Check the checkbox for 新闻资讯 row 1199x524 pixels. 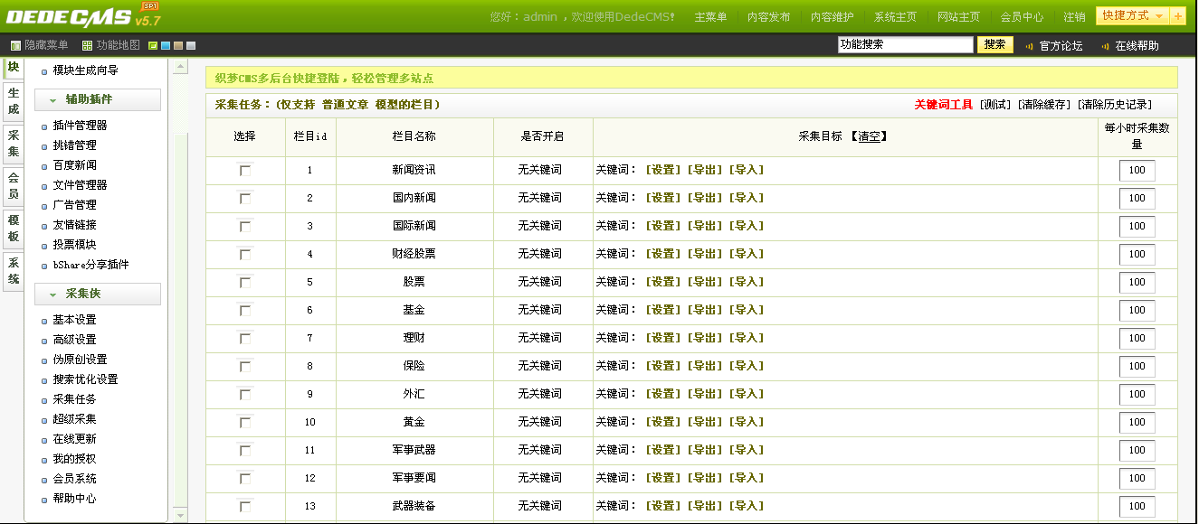[x=244, y=170]
